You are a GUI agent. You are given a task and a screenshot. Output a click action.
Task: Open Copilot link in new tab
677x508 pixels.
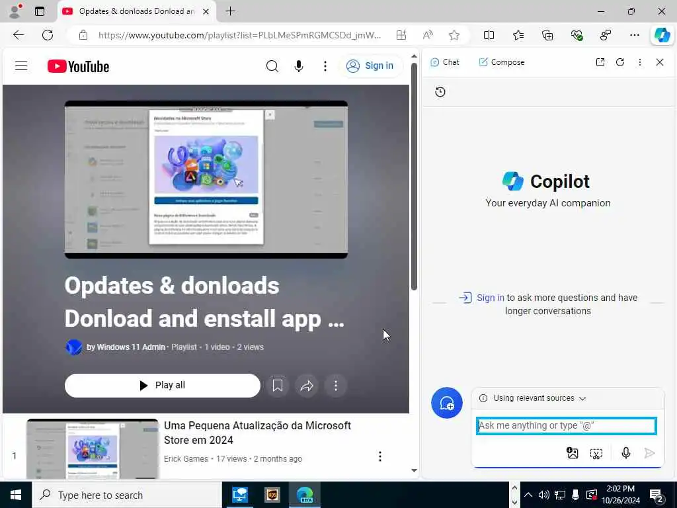(600, 62)
